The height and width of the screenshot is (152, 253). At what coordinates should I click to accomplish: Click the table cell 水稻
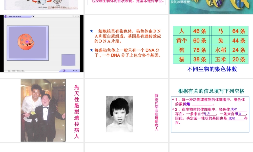(x=220, y=50)
